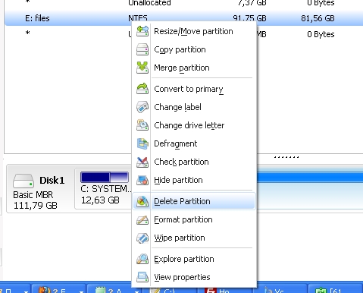Click the 12,63 GB partition size text
The image size is (363, 293).
100,200
